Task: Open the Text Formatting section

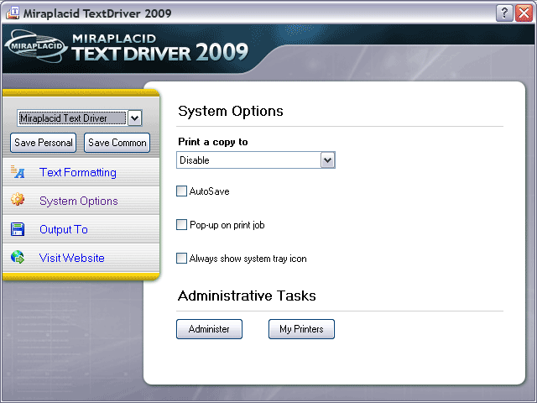Action: point(78,172)
